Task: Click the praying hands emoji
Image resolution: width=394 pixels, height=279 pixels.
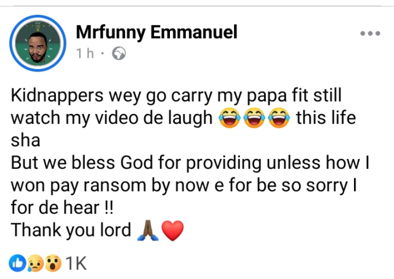Action: coord(149,231)
